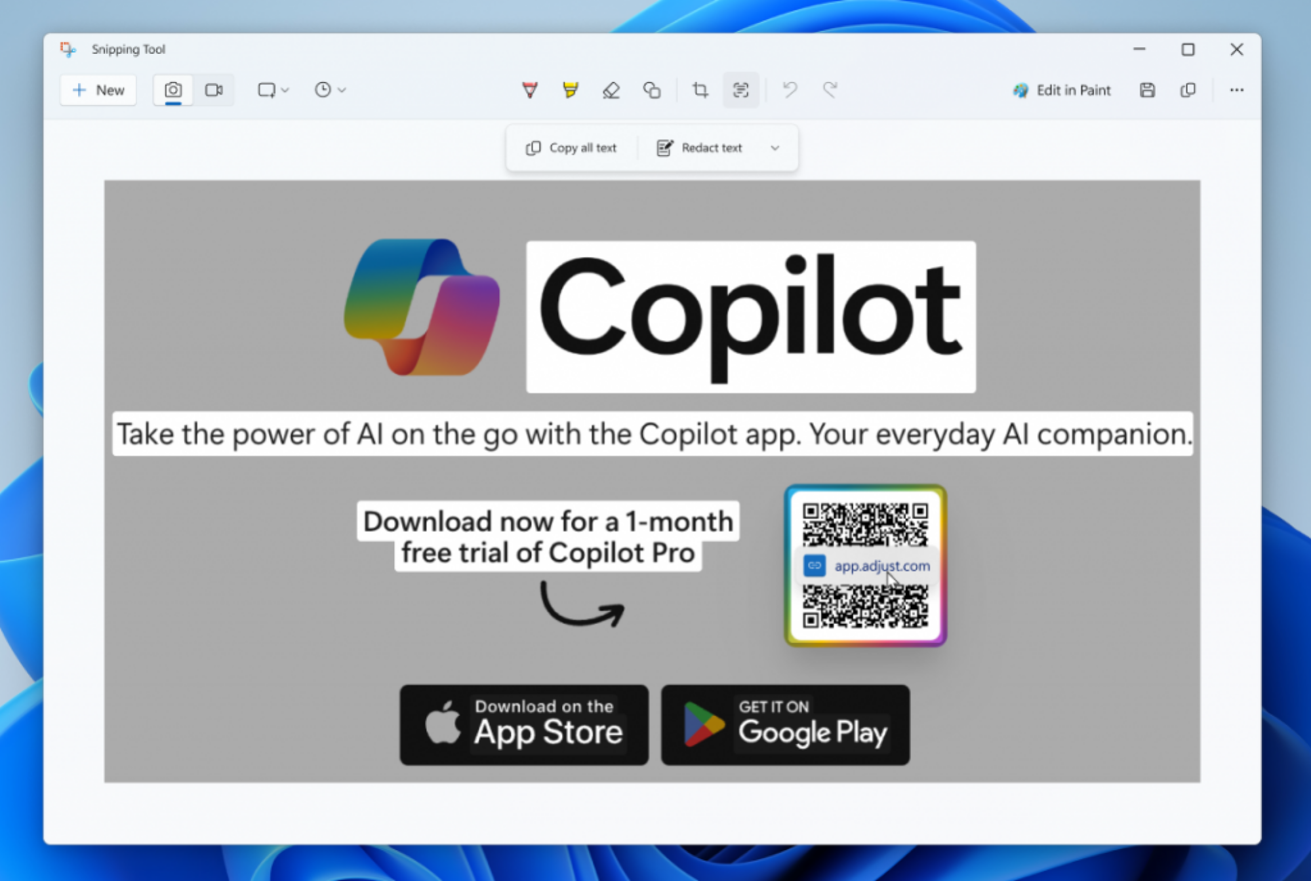The width and height of the screenshot is (1311, 881).
Task: Click the more options menu (three dots)
Action: [1236, 90]
